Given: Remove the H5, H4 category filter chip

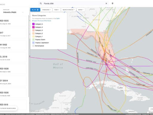Looking at the screenshot, I should tap(38, 10).
